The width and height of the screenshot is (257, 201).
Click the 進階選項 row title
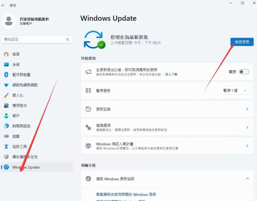pos(103,125)
